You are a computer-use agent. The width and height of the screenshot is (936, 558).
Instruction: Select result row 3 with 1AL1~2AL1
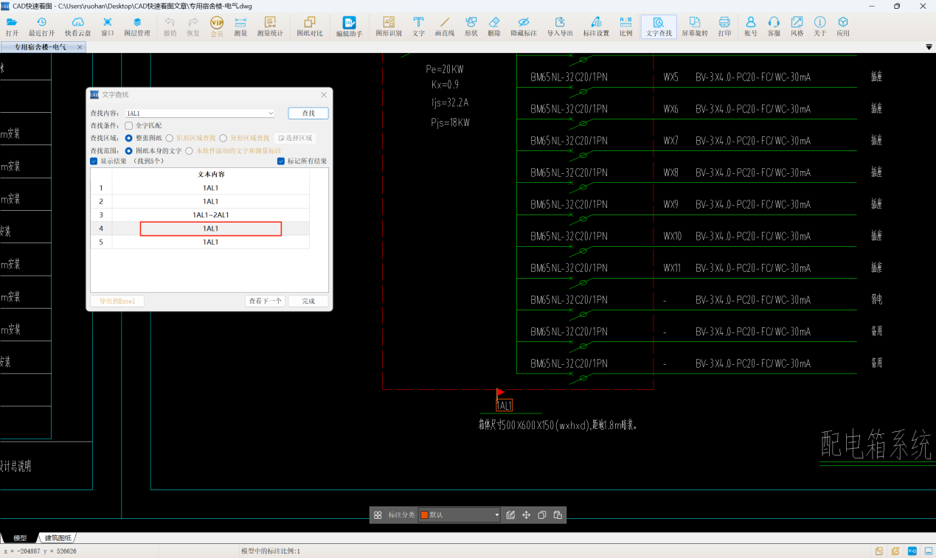tap(211, 215)
